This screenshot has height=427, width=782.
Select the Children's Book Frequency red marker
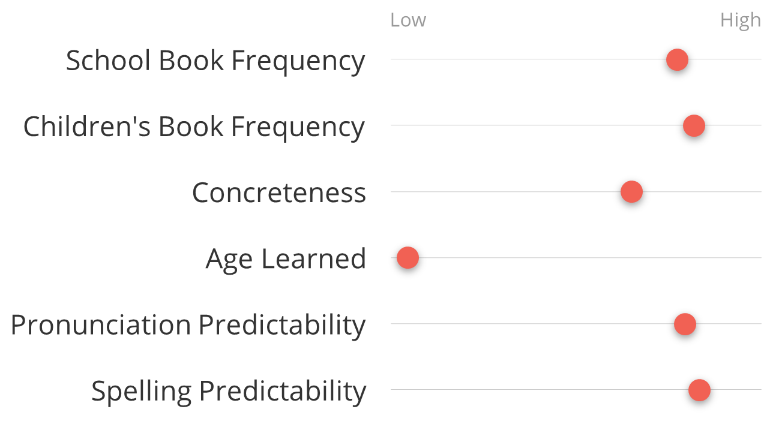pyautogui.click(x=694, y=126)
